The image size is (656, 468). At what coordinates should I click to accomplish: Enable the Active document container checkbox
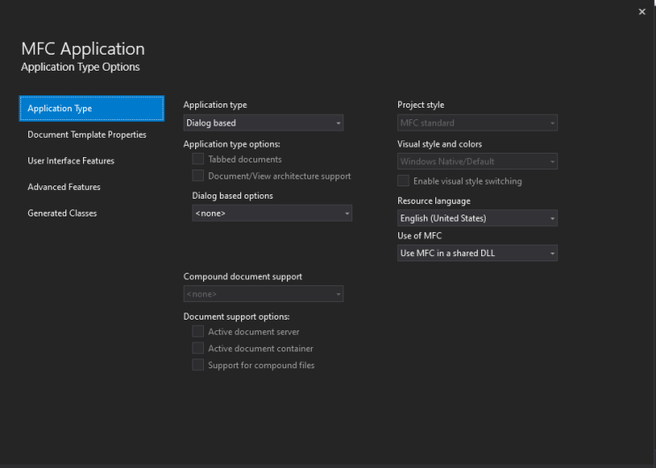(x=199, y=348)
